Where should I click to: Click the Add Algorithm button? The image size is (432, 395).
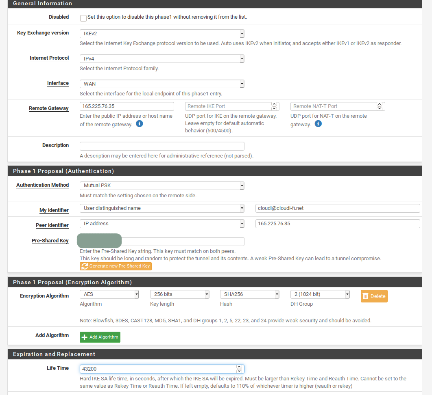tap(100, 337)
